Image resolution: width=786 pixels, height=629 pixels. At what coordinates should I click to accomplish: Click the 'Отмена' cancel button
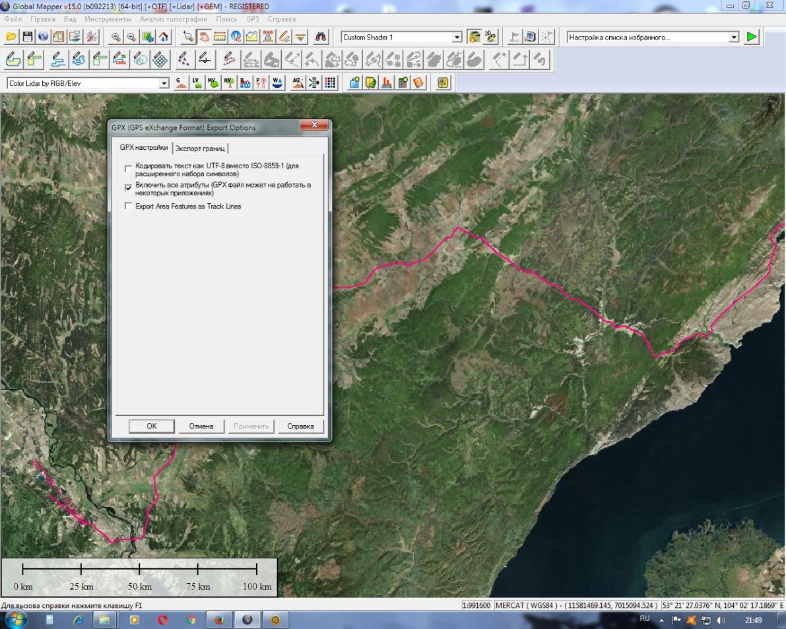(201, 426)
